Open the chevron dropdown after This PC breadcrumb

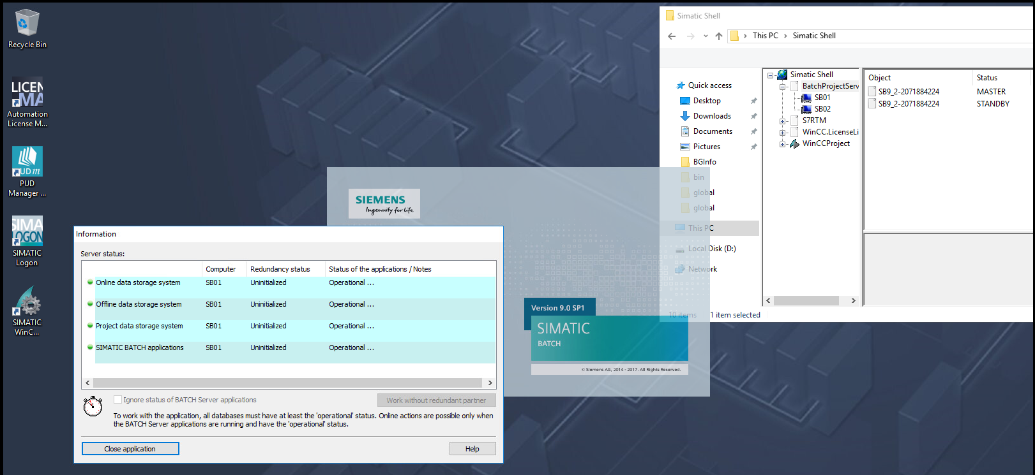pyautogui.click(x=785, y=36)
